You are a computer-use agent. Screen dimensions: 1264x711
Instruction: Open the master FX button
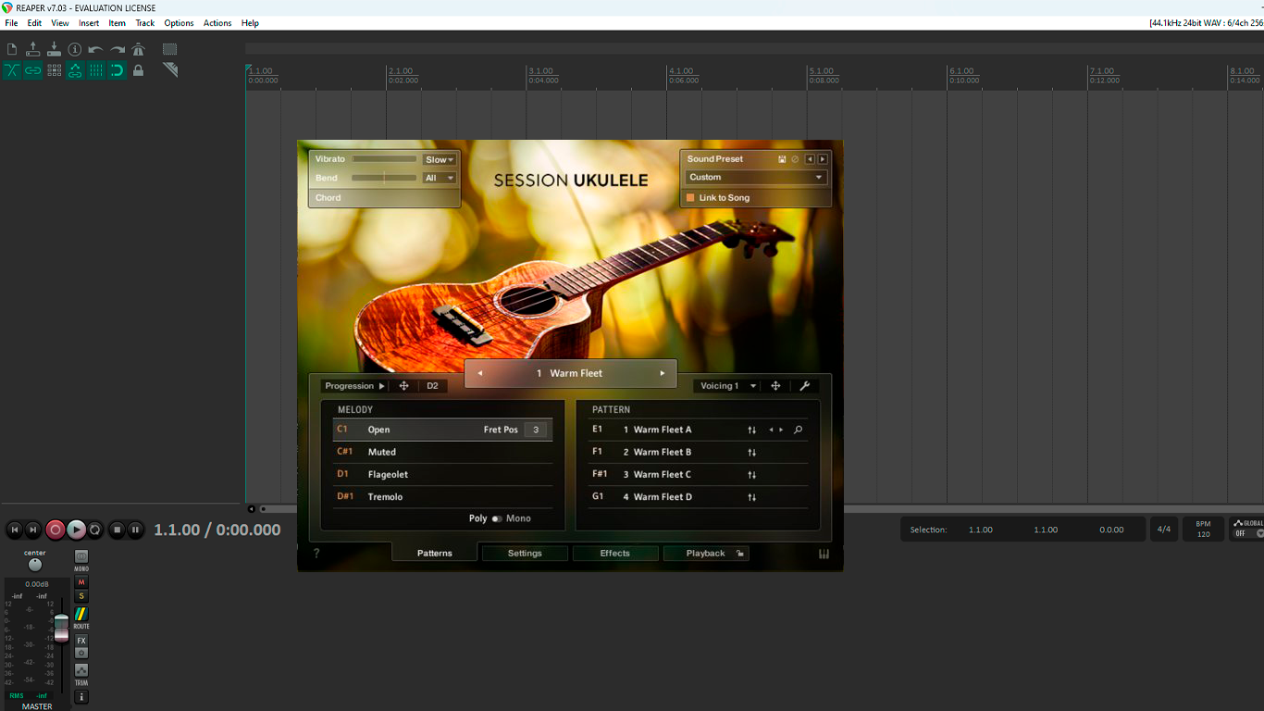click(81, 641)
